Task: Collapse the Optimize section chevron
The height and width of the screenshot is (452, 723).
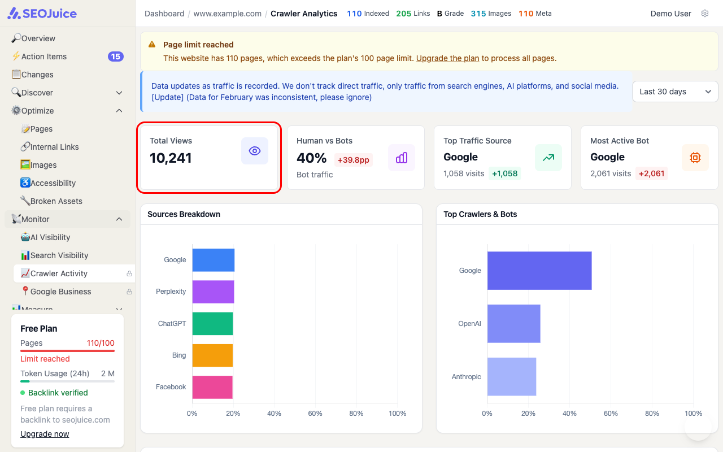Action: [119, 111]
